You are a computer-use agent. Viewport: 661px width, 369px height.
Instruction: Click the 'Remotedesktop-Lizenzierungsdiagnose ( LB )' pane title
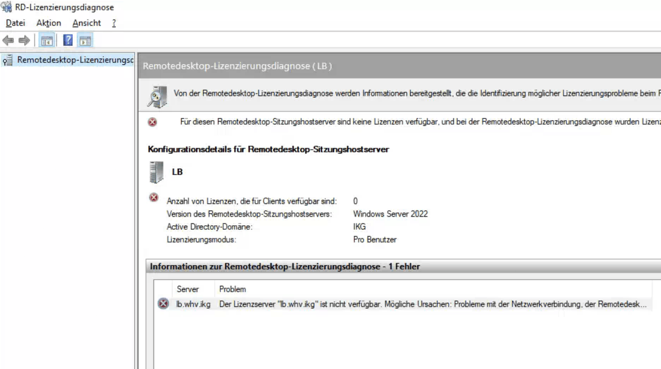point(237,66)
